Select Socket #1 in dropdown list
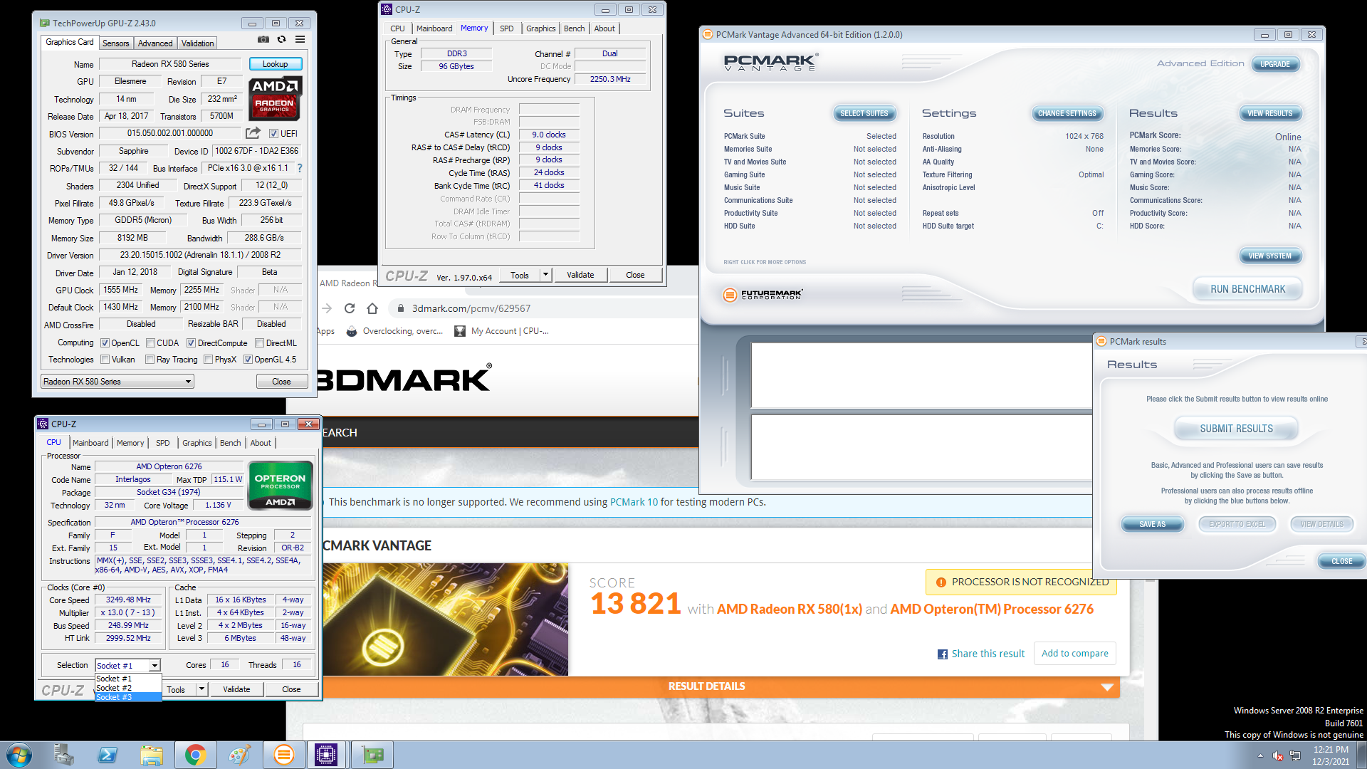This screenshot has width=1367, height=769. click(128, 679)
